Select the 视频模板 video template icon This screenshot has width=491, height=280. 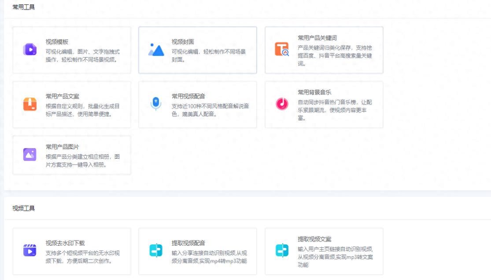click(29, 50)
